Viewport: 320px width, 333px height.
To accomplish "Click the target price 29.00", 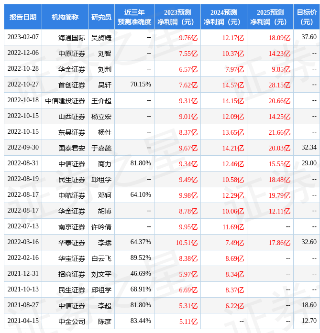I will (309, 163).
